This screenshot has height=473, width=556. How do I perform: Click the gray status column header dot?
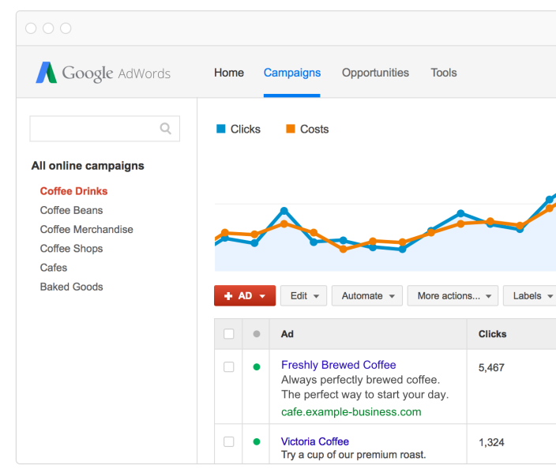[x=256, y=334]
